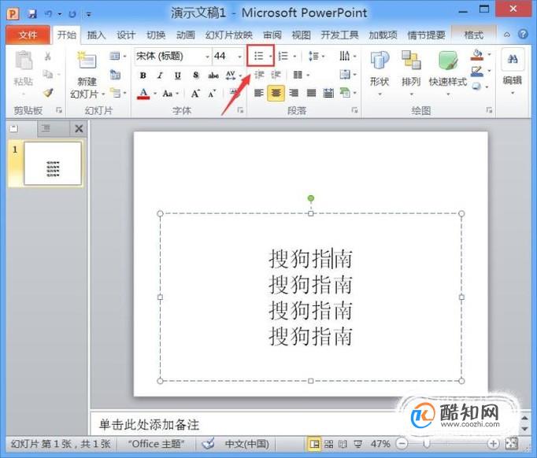Click the bullets list button
Image resolution: width=537 pixels, height=458 pixels.
259,56
